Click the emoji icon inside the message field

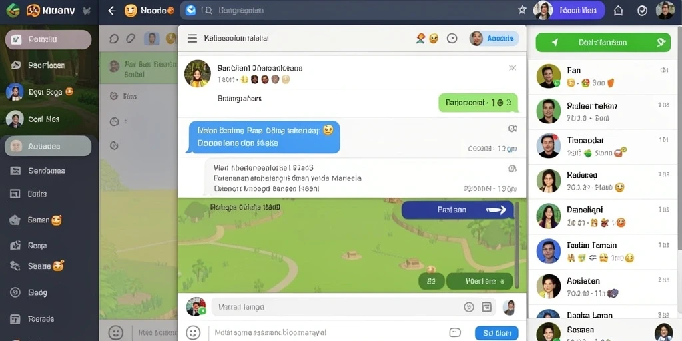pos(469,306)
